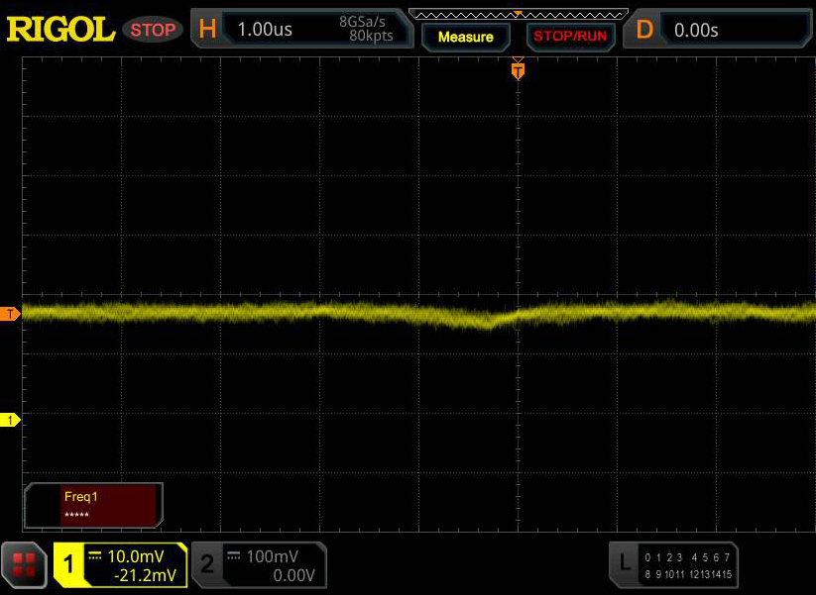
Task: Open the L logic analyzer icon
Action: point(625,564)
